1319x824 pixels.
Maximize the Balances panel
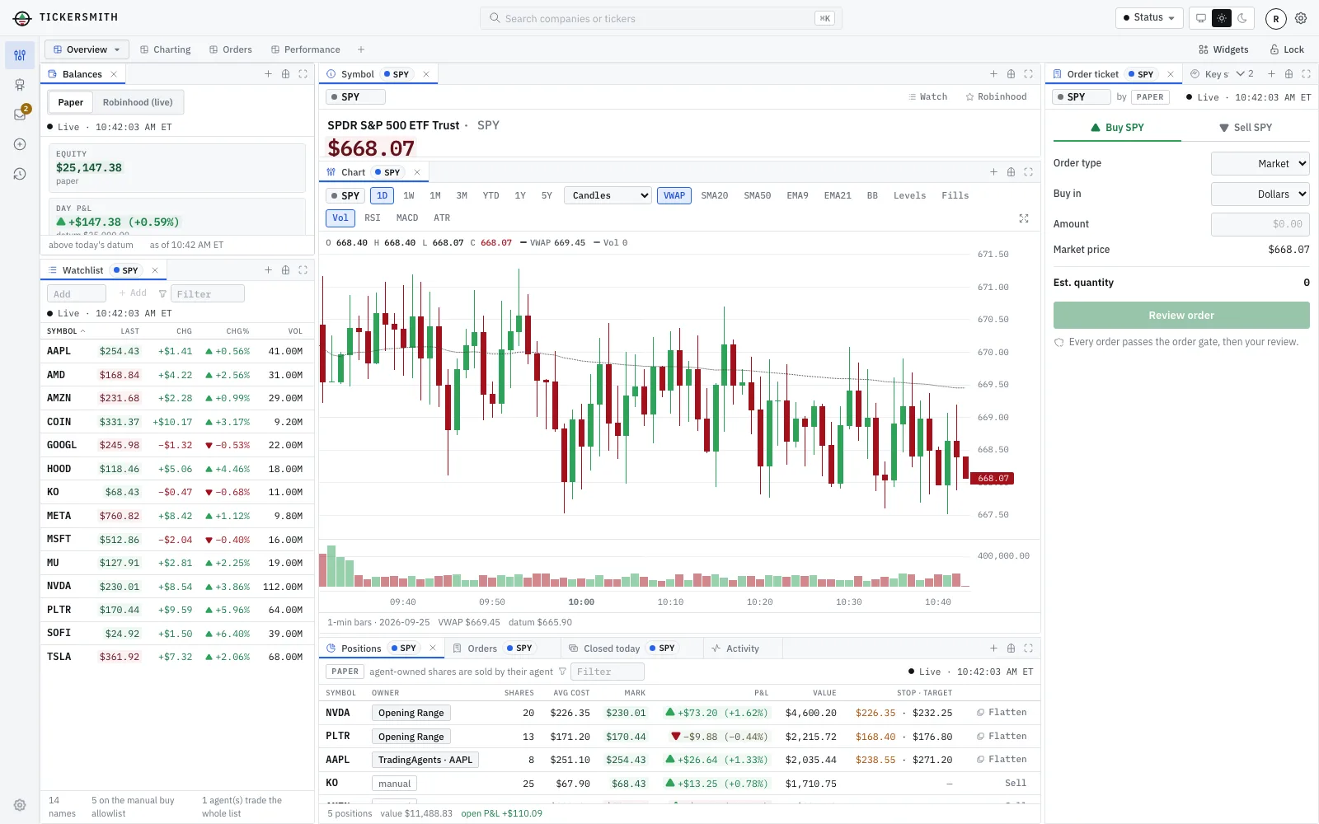point(303,74)
